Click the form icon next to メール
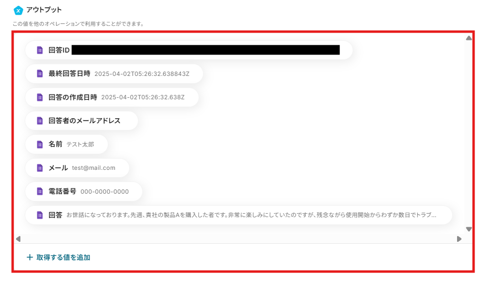Viewport: 493px width, 292px height. pyautogui.click(x=40, y=168)
